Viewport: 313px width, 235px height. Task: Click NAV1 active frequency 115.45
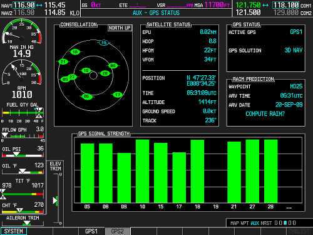55,5
